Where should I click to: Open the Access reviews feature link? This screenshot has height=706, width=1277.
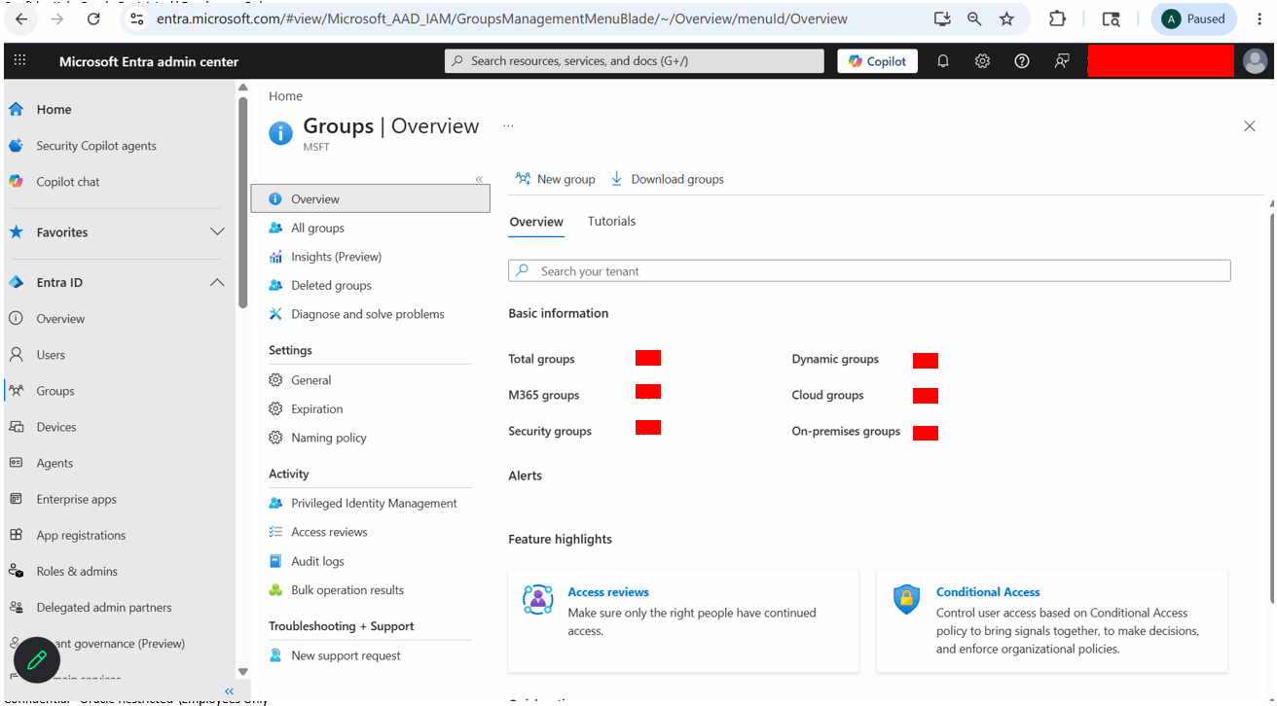pyautogui.click(x=608, y=592)
